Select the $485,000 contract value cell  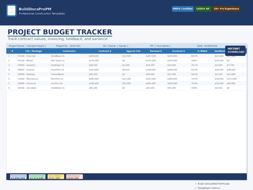pyautogui.click(x=105, y=79)
